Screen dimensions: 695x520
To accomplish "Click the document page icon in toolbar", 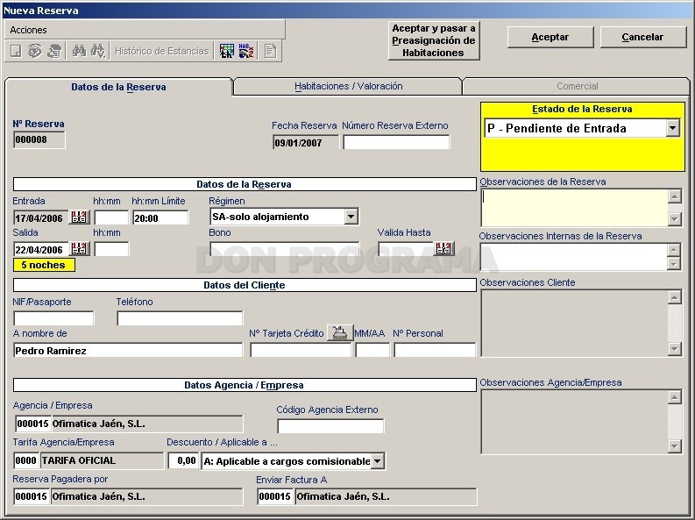I will point(270,51).
